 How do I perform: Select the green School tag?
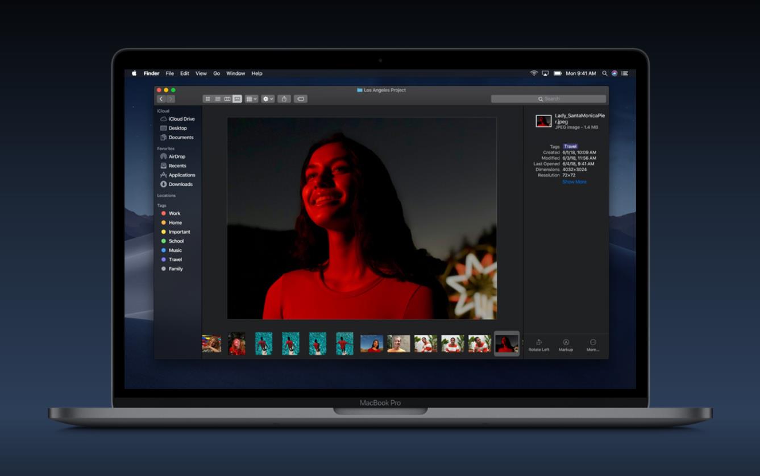[x=172, y=241]
